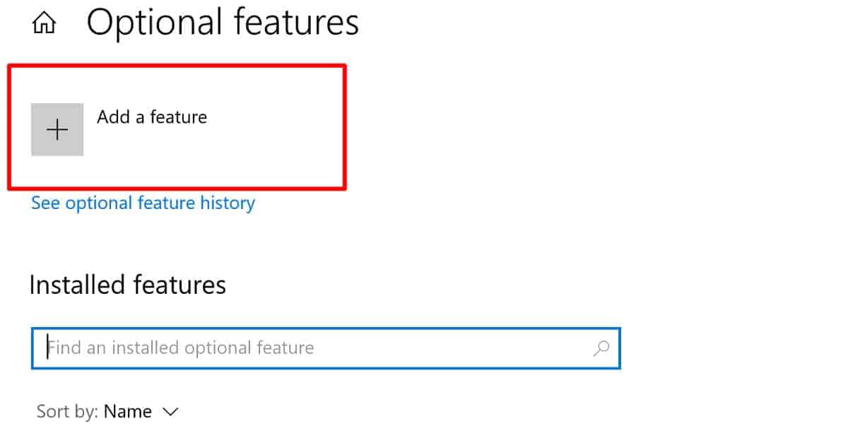Image resolution: width=848 pixels, height=445 pixels.
Task: Select the "Name" sort value
Action: (x=128, y=412)
